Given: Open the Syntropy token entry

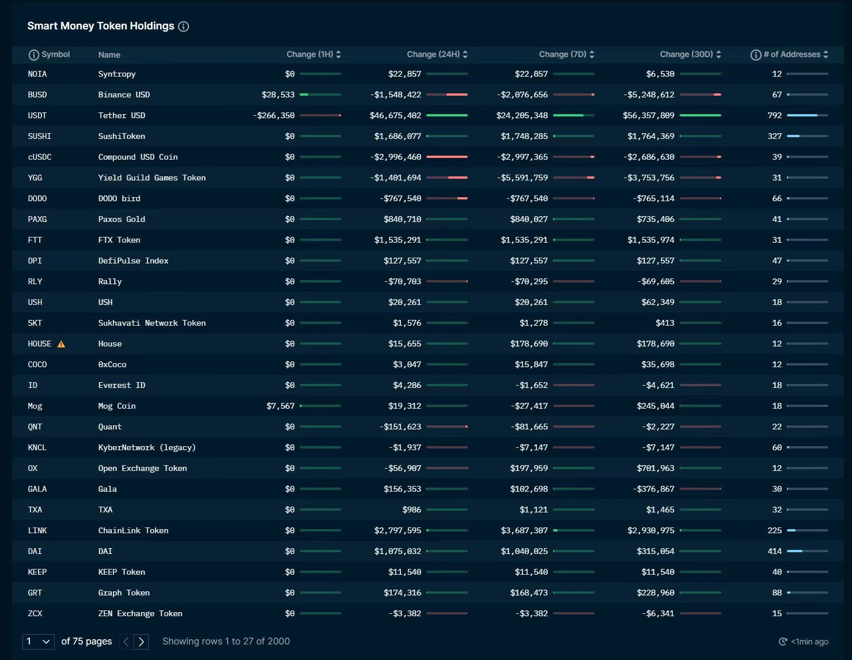Looking at the screenshot, I should (117, 74).
